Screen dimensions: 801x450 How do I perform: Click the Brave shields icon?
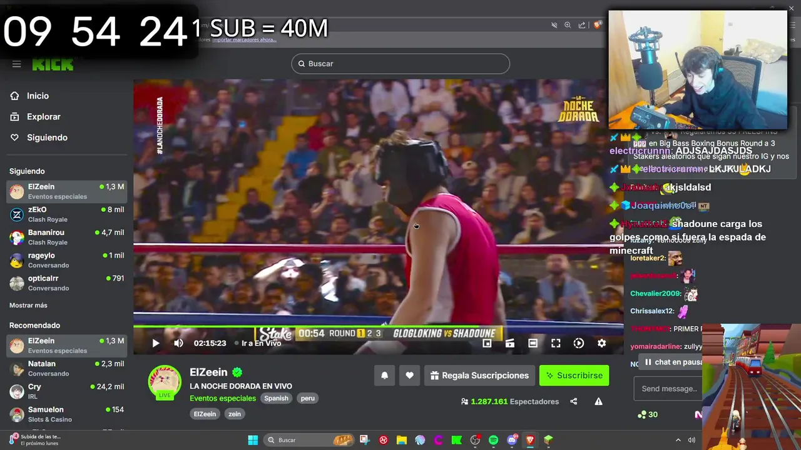[598, 25]
